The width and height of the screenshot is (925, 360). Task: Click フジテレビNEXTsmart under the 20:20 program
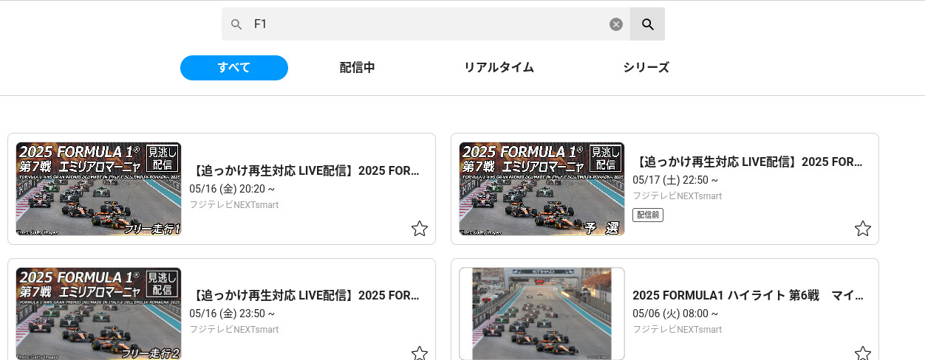[234, 204]
